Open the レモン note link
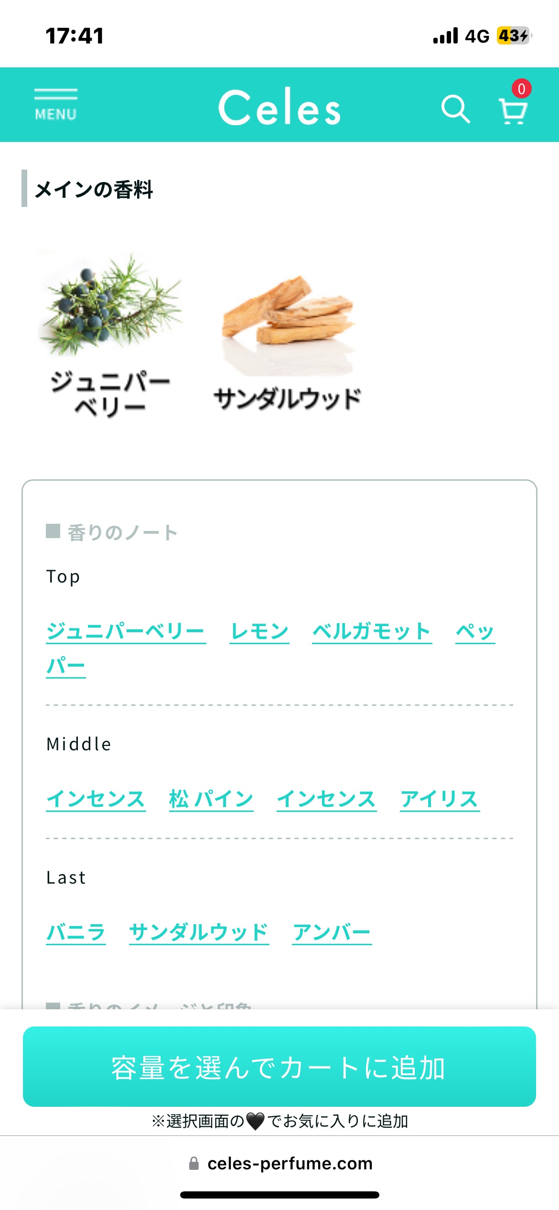This screenshot has height=1210, width=559. click(259, 631)
